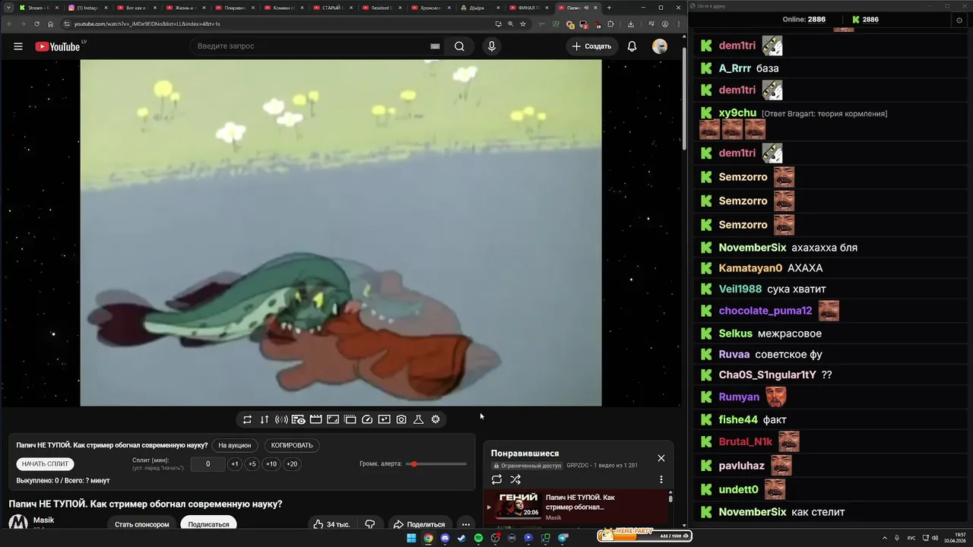Toggle playlist loop in the Понравившиеся panel
Screen dimensions: 973x547
pyautogui.click(x=496, y=479)
